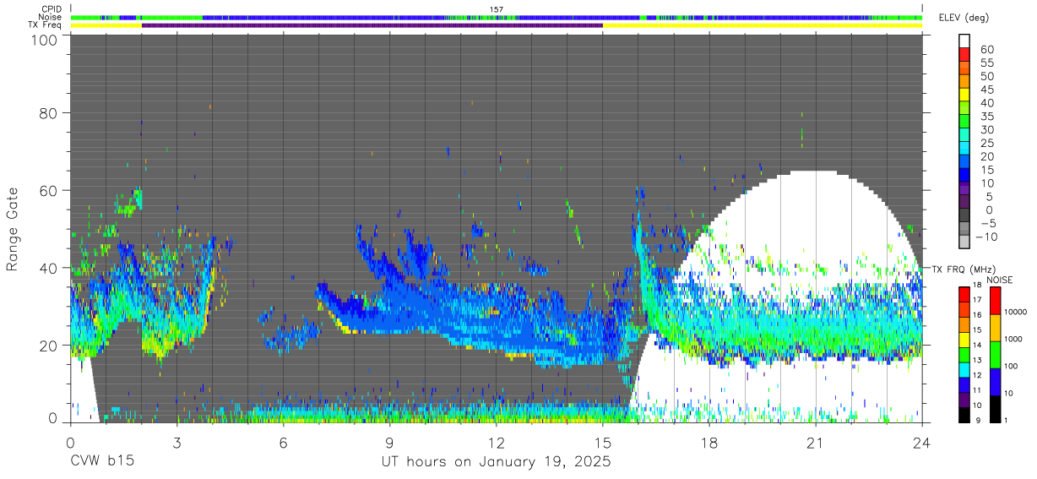Pick the yellow segment of the ELEV colorbar
This screenshot has width=1037, height=479.
[x=965, y=95]
